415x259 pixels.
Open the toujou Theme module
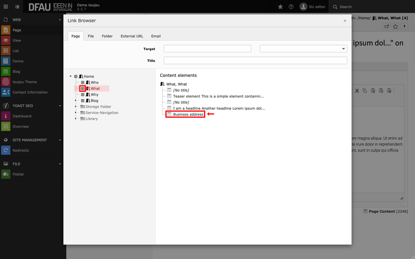24,82
